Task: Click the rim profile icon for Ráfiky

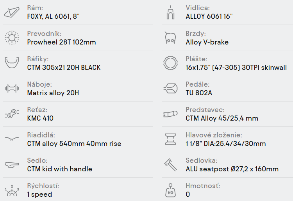Action: click(x=12, y=63)
